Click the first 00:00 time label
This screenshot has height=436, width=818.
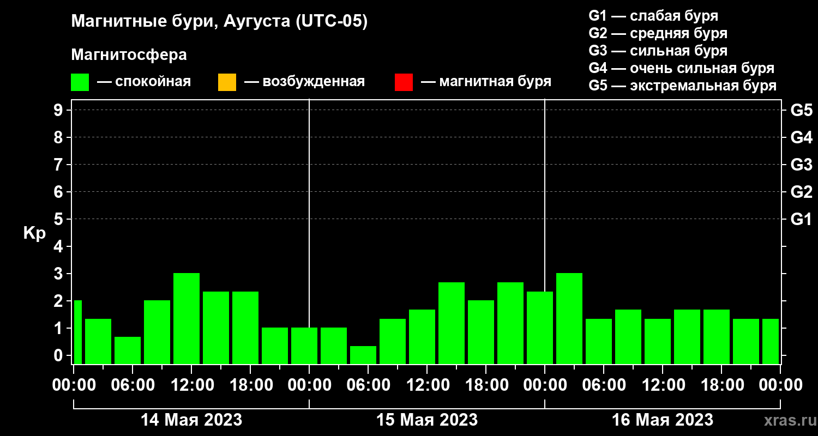coord(74,385)
